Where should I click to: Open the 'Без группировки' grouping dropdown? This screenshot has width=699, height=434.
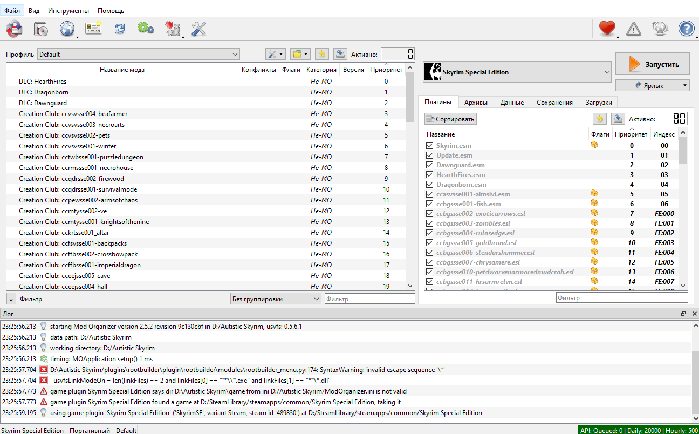click(275, 299)
